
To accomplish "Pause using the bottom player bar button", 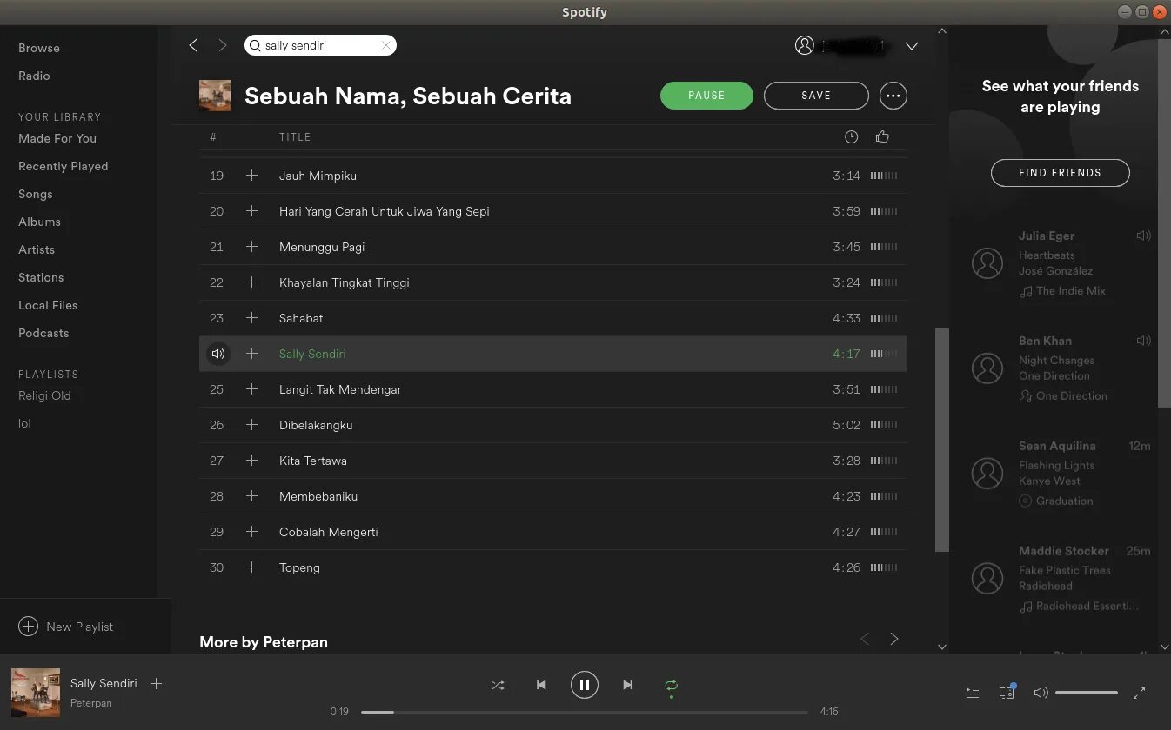I will (585, 685).
